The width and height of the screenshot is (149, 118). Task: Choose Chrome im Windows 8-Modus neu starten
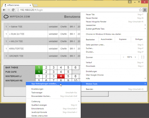pos(114,34)
